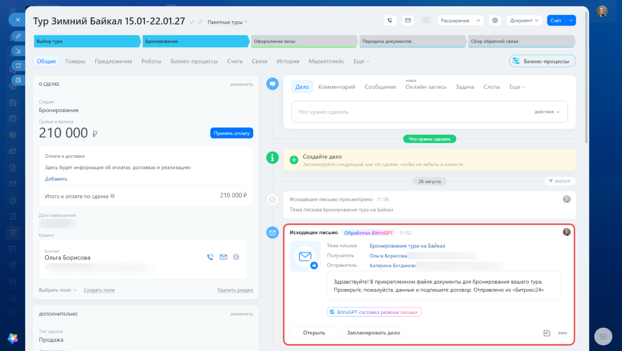Image resolution: width=622 pixels, height=351 pixels.
Task: Open the gear settings icon near Документ
Action: [x=495, y=20]
